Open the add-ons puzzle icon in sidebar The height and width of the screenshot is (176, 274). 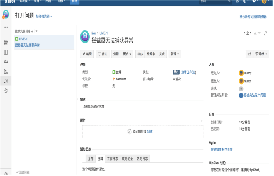[x=6, y=91]
